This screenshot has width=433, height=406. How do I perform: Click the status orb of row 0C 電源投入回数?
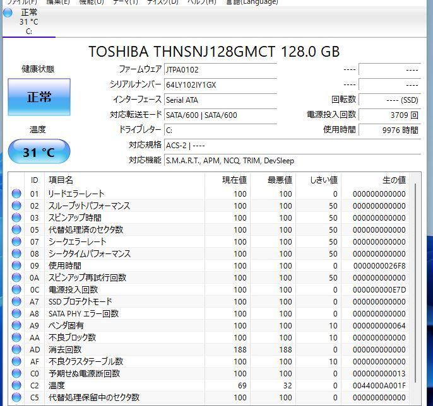pyautogui.click(x=16, y=289)
